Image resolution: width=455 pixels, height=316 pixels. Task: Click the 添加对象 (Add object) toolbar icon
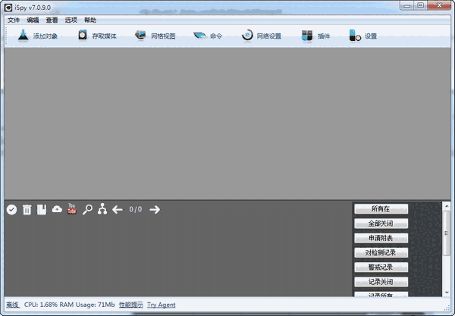24,36
